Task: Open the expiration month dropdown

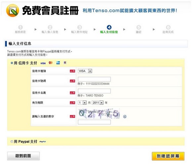Action: point(82,103)
